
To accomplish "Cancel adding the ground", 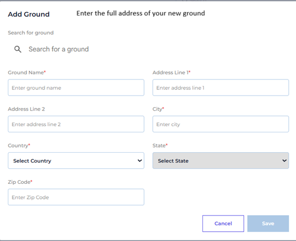I will pos(223,223).
